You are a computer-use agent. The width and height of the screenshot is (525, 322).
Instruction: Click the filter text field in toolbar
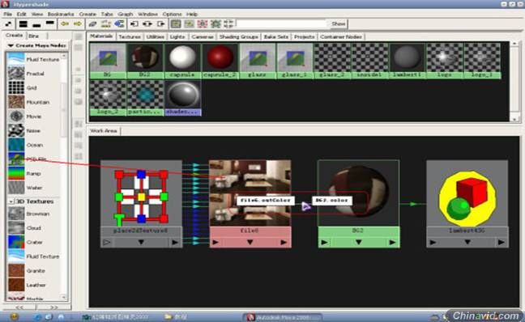[281, 23]
